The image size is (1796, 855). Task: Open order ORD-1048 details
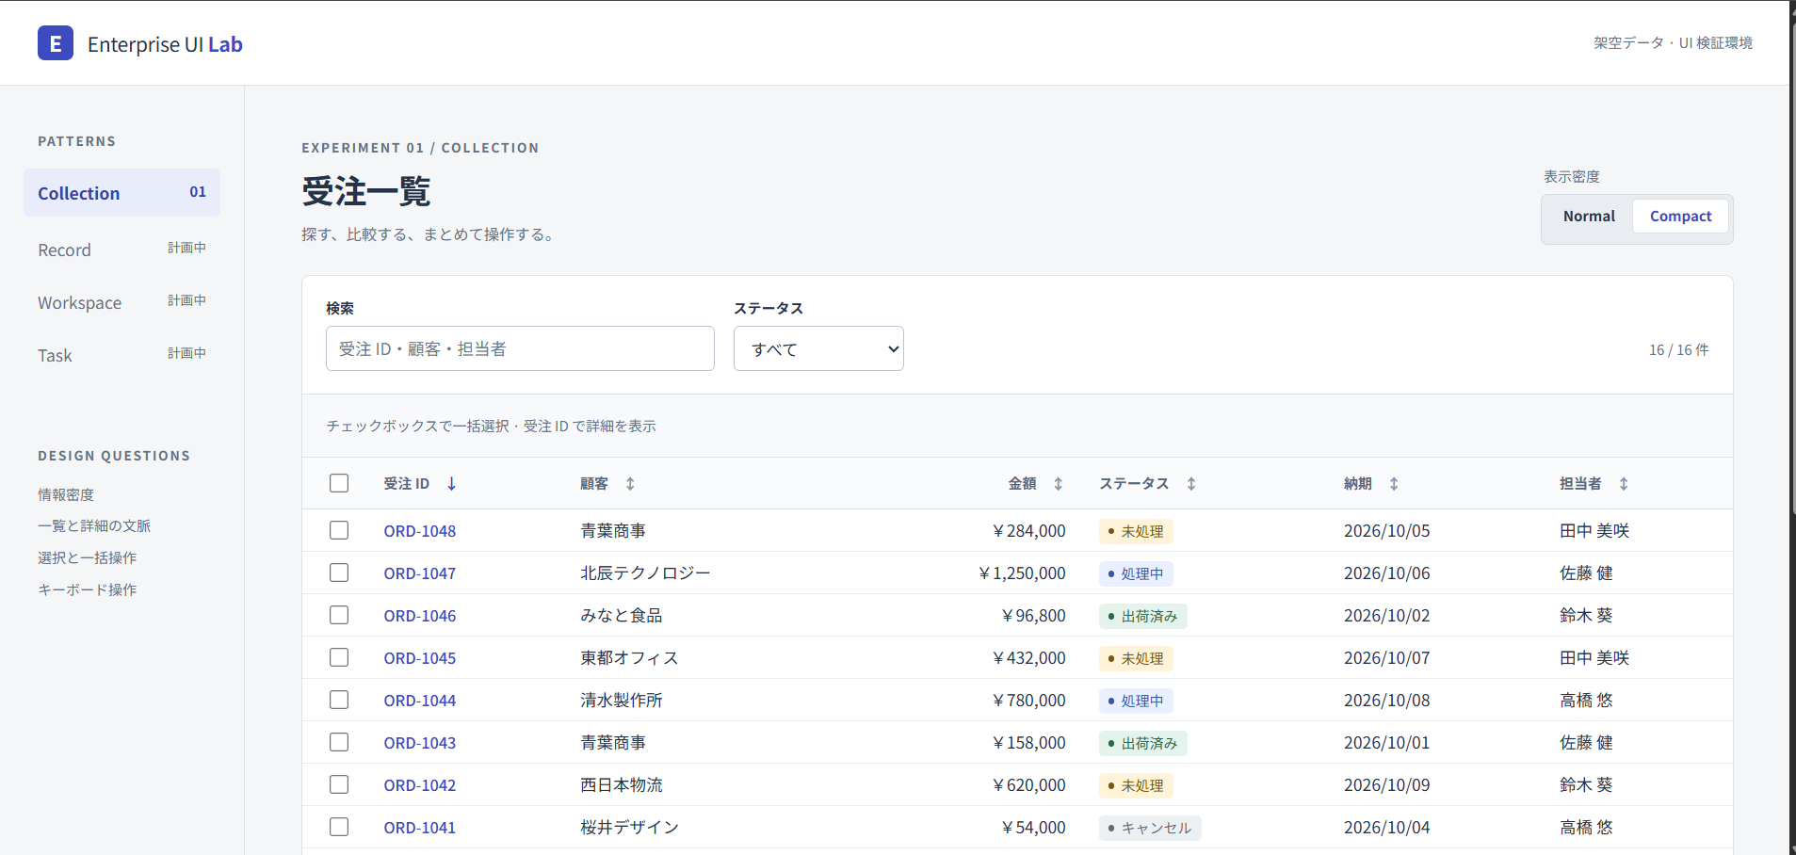coord(420,531)
